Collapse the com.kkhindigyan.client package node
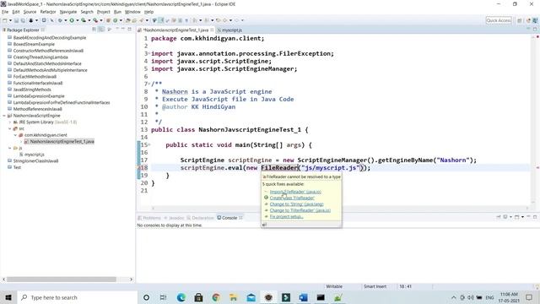Image resolution: width=540 pixels, height=304 pixels. tap(15, 135)
